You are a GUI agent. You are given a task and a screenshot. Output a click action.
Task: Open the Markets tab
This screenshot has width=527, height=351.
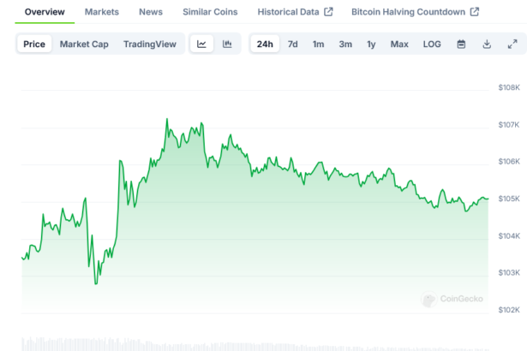102,12
